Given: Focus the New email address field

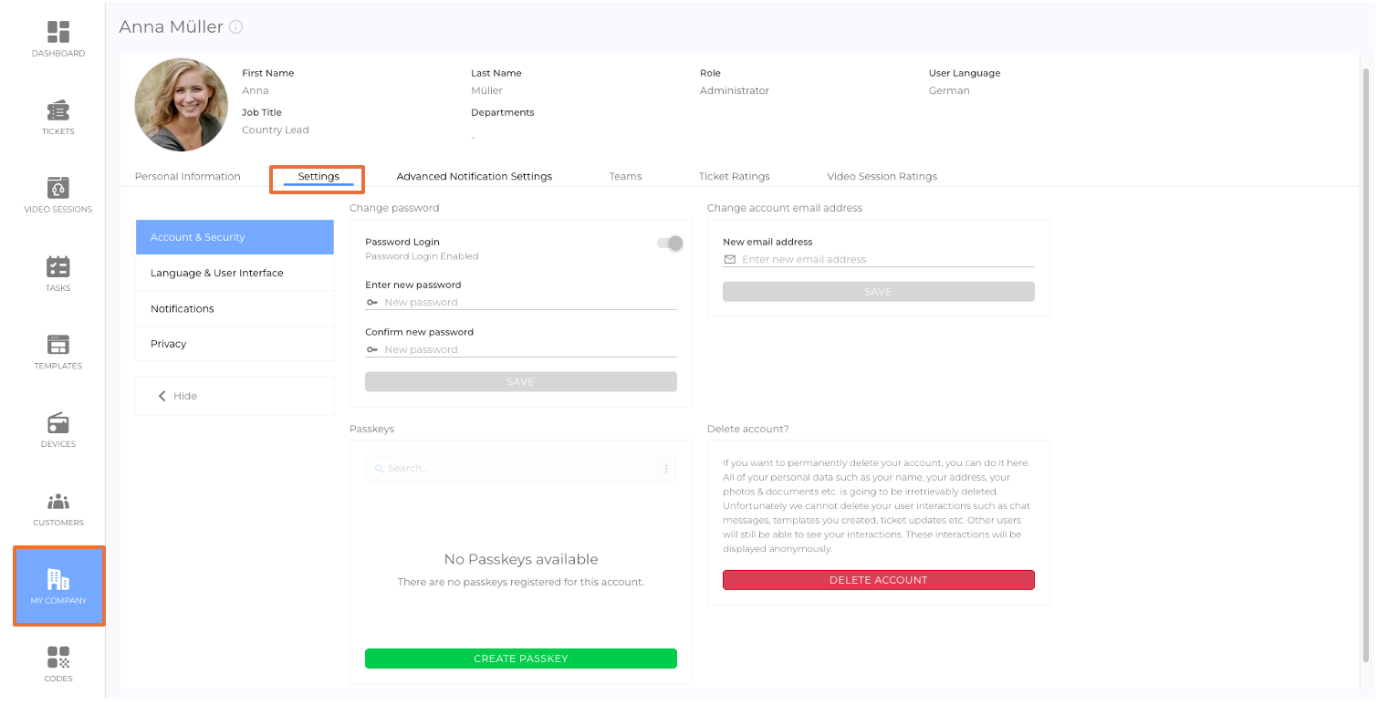Looking at the screenshot, I should 885,260.
